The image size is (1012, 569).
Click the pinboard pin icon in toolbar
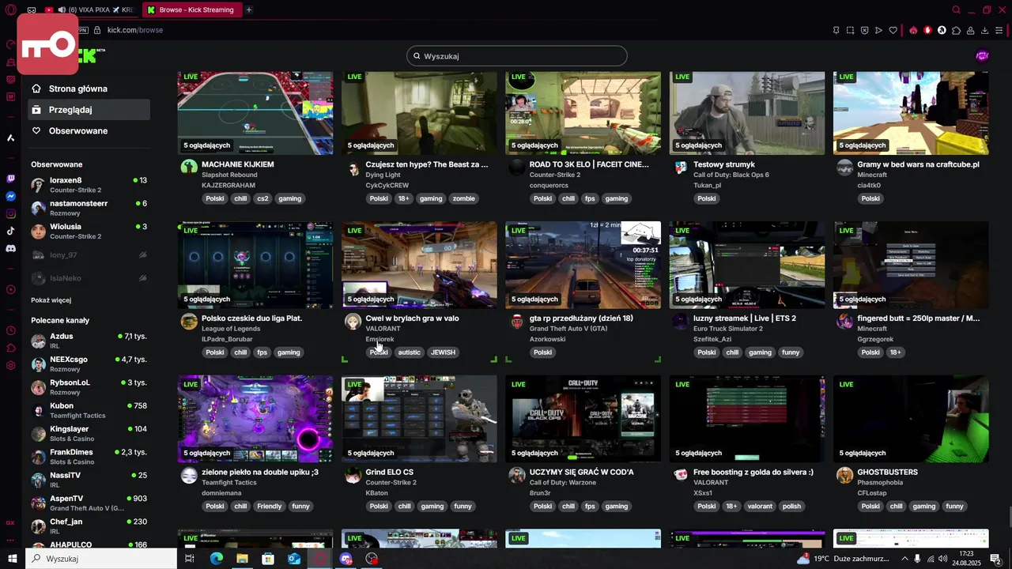coord(836,30)
